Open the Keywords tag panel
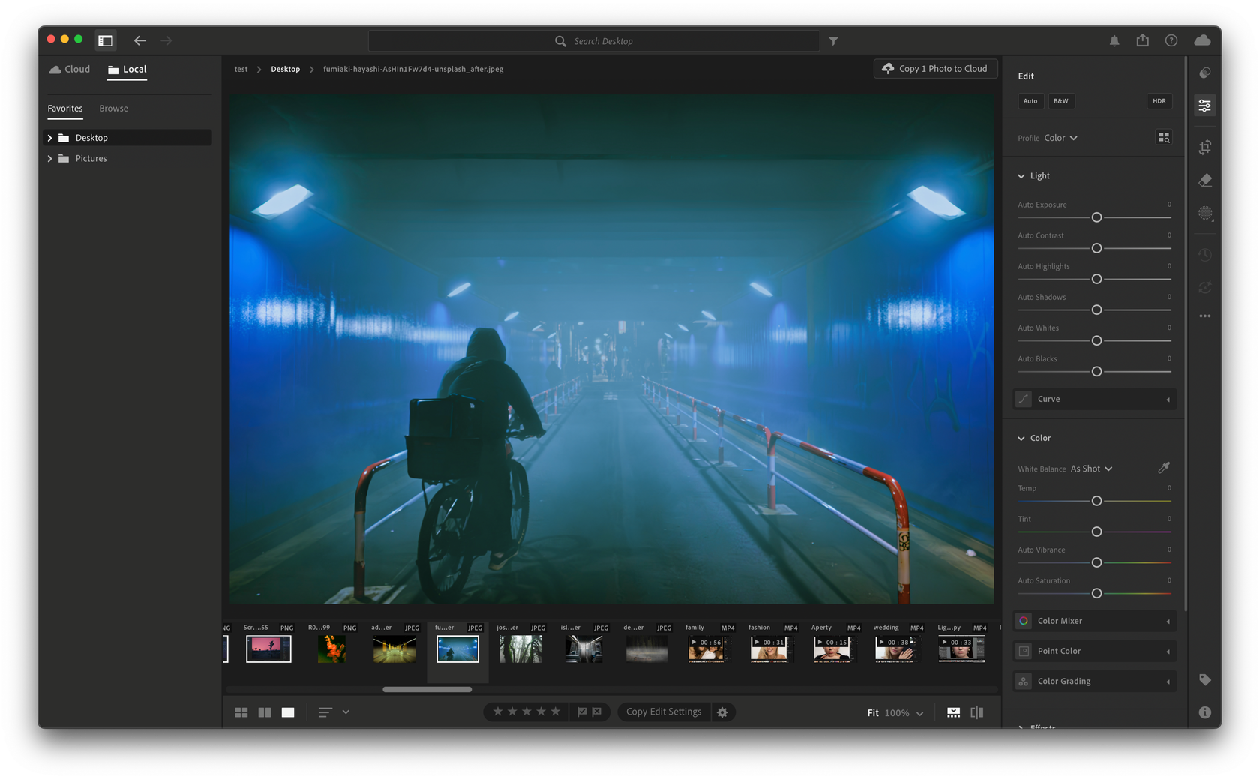The height and width of the screenshot is (779, 1260). [x=1205, y=680]
